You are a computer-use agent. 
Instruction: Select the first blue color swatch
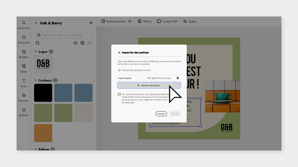click(x=63, y=93)
